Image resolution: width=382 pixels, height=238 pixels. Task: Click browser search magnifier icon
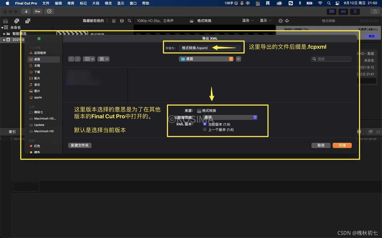point(129,21)
